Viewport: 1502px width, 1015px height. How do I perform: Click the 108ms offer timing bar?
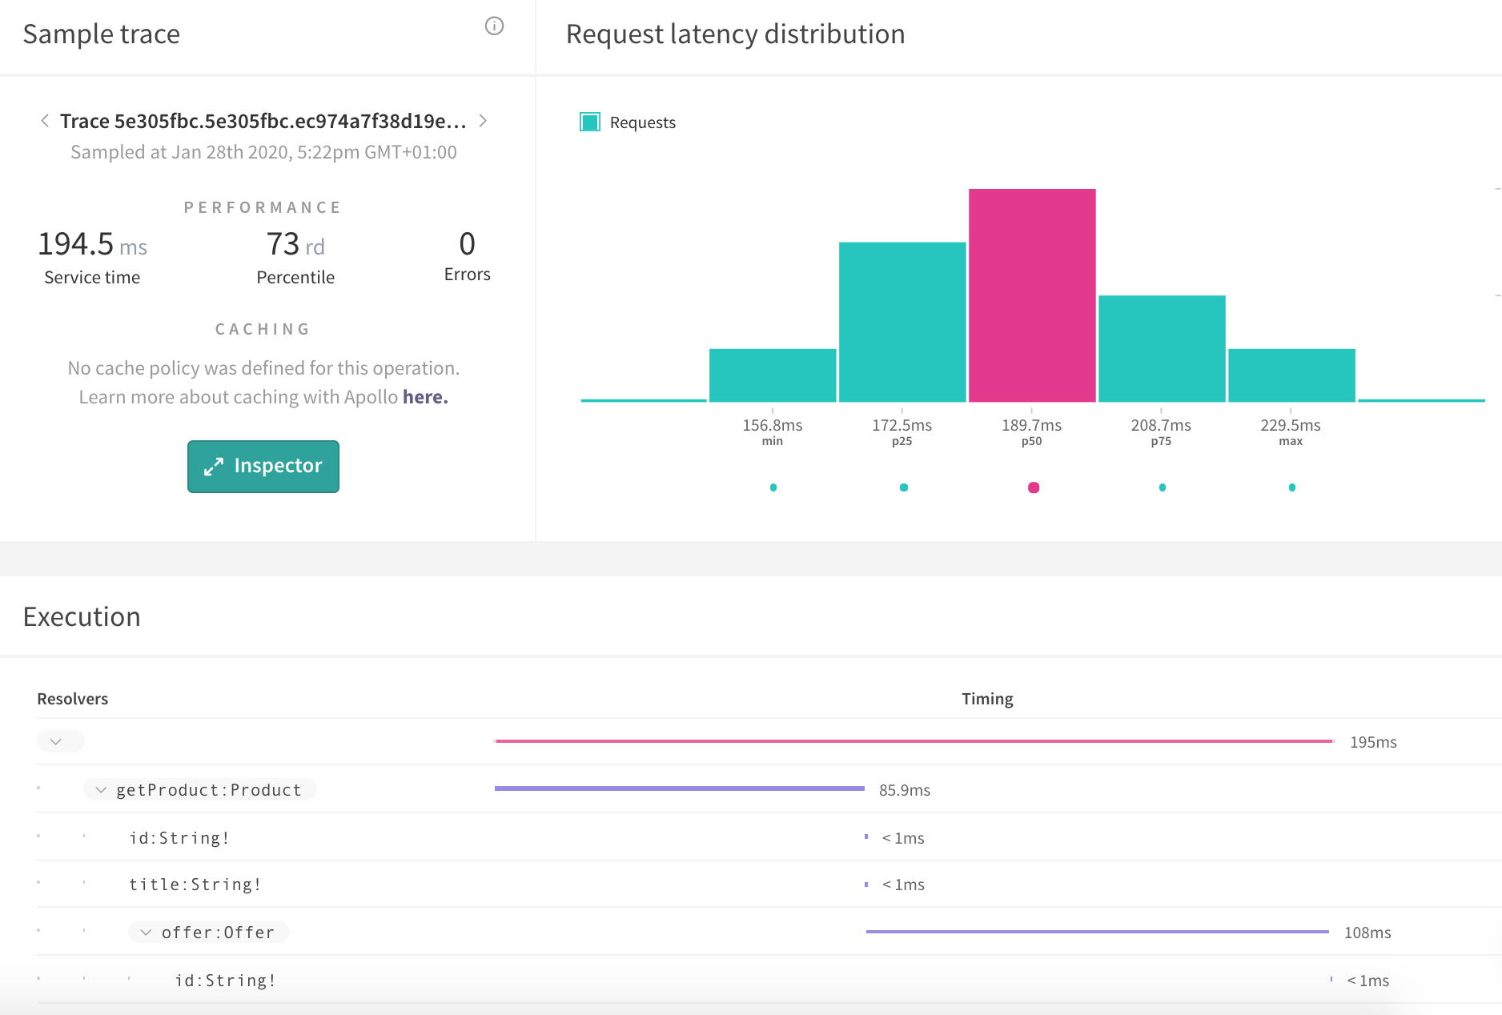tap(1098, 932)
